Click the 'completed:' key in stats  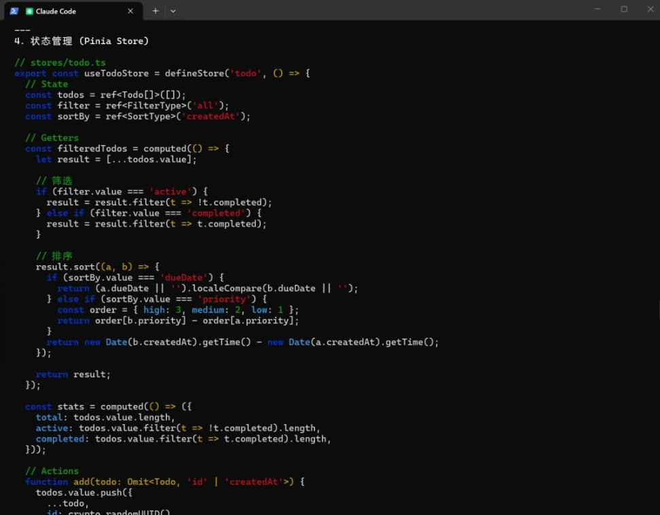click(x=62, y=439)
